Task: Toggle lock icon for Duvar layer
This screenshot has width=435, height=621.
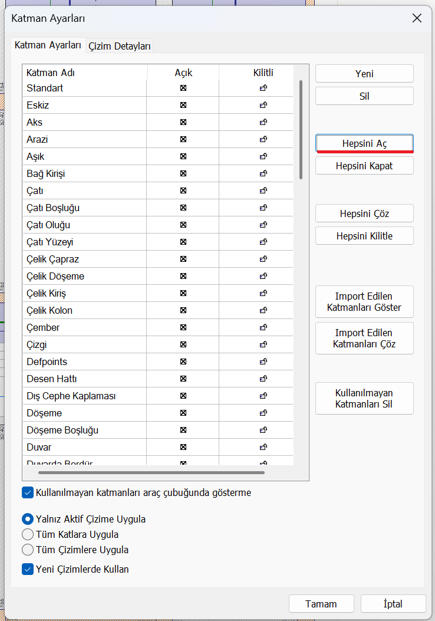Action: (x=263, y=447)
